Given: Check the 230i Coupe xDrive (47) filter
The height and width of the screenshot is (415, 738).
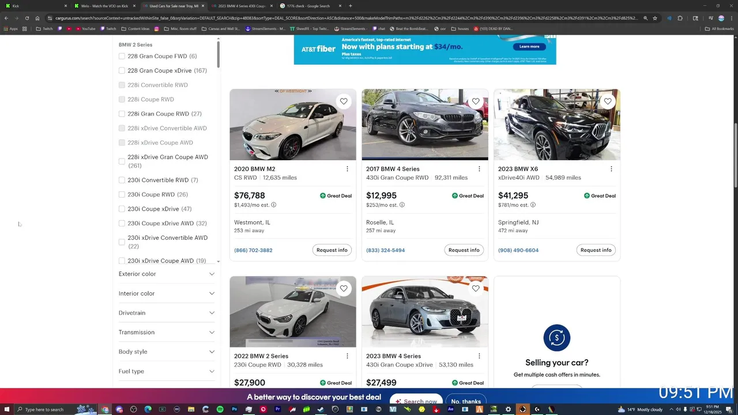Looking at the screenshot, I should (x=122, y=209).
